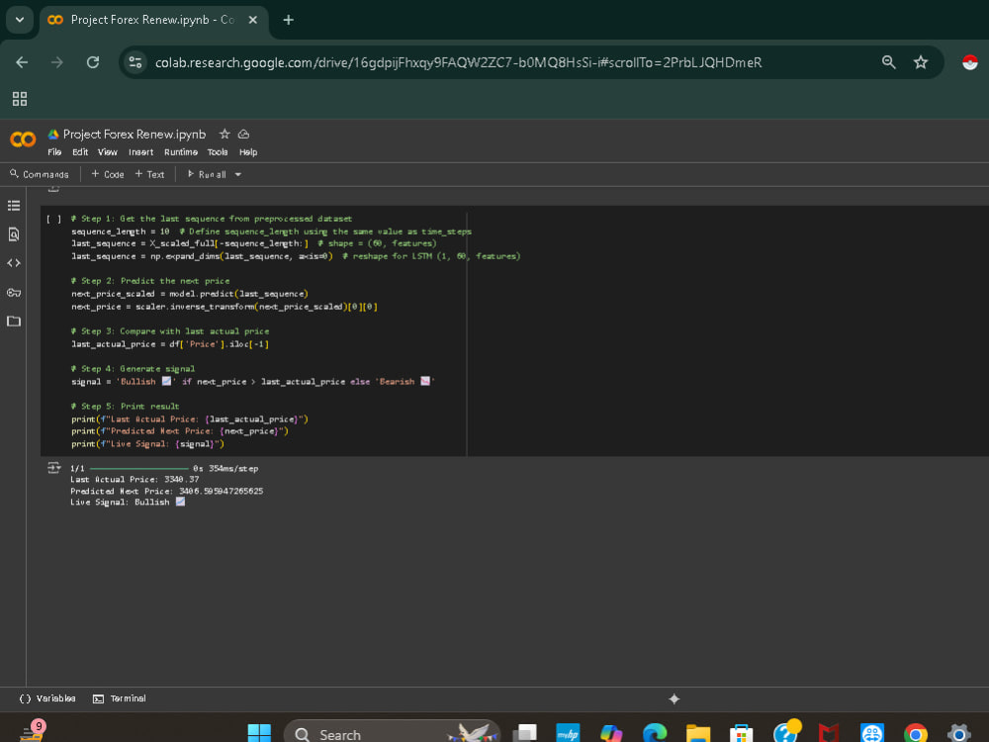Image resolution: width=989 pixels, height=742 pixels.
Task: Open the apps grid in bookmarks bar
Action: pos(20,98)
